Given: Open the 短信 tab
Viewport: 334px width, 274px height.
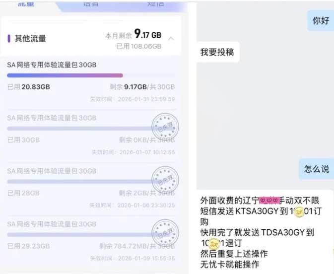Looking at the screenshot, I should (155, 3).
